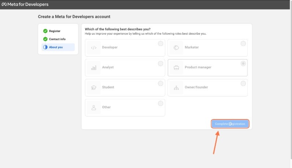Click the page vertical scrollbar
Image resolution: width=292 pixels, height=168 pixels.
pos(291,80)
